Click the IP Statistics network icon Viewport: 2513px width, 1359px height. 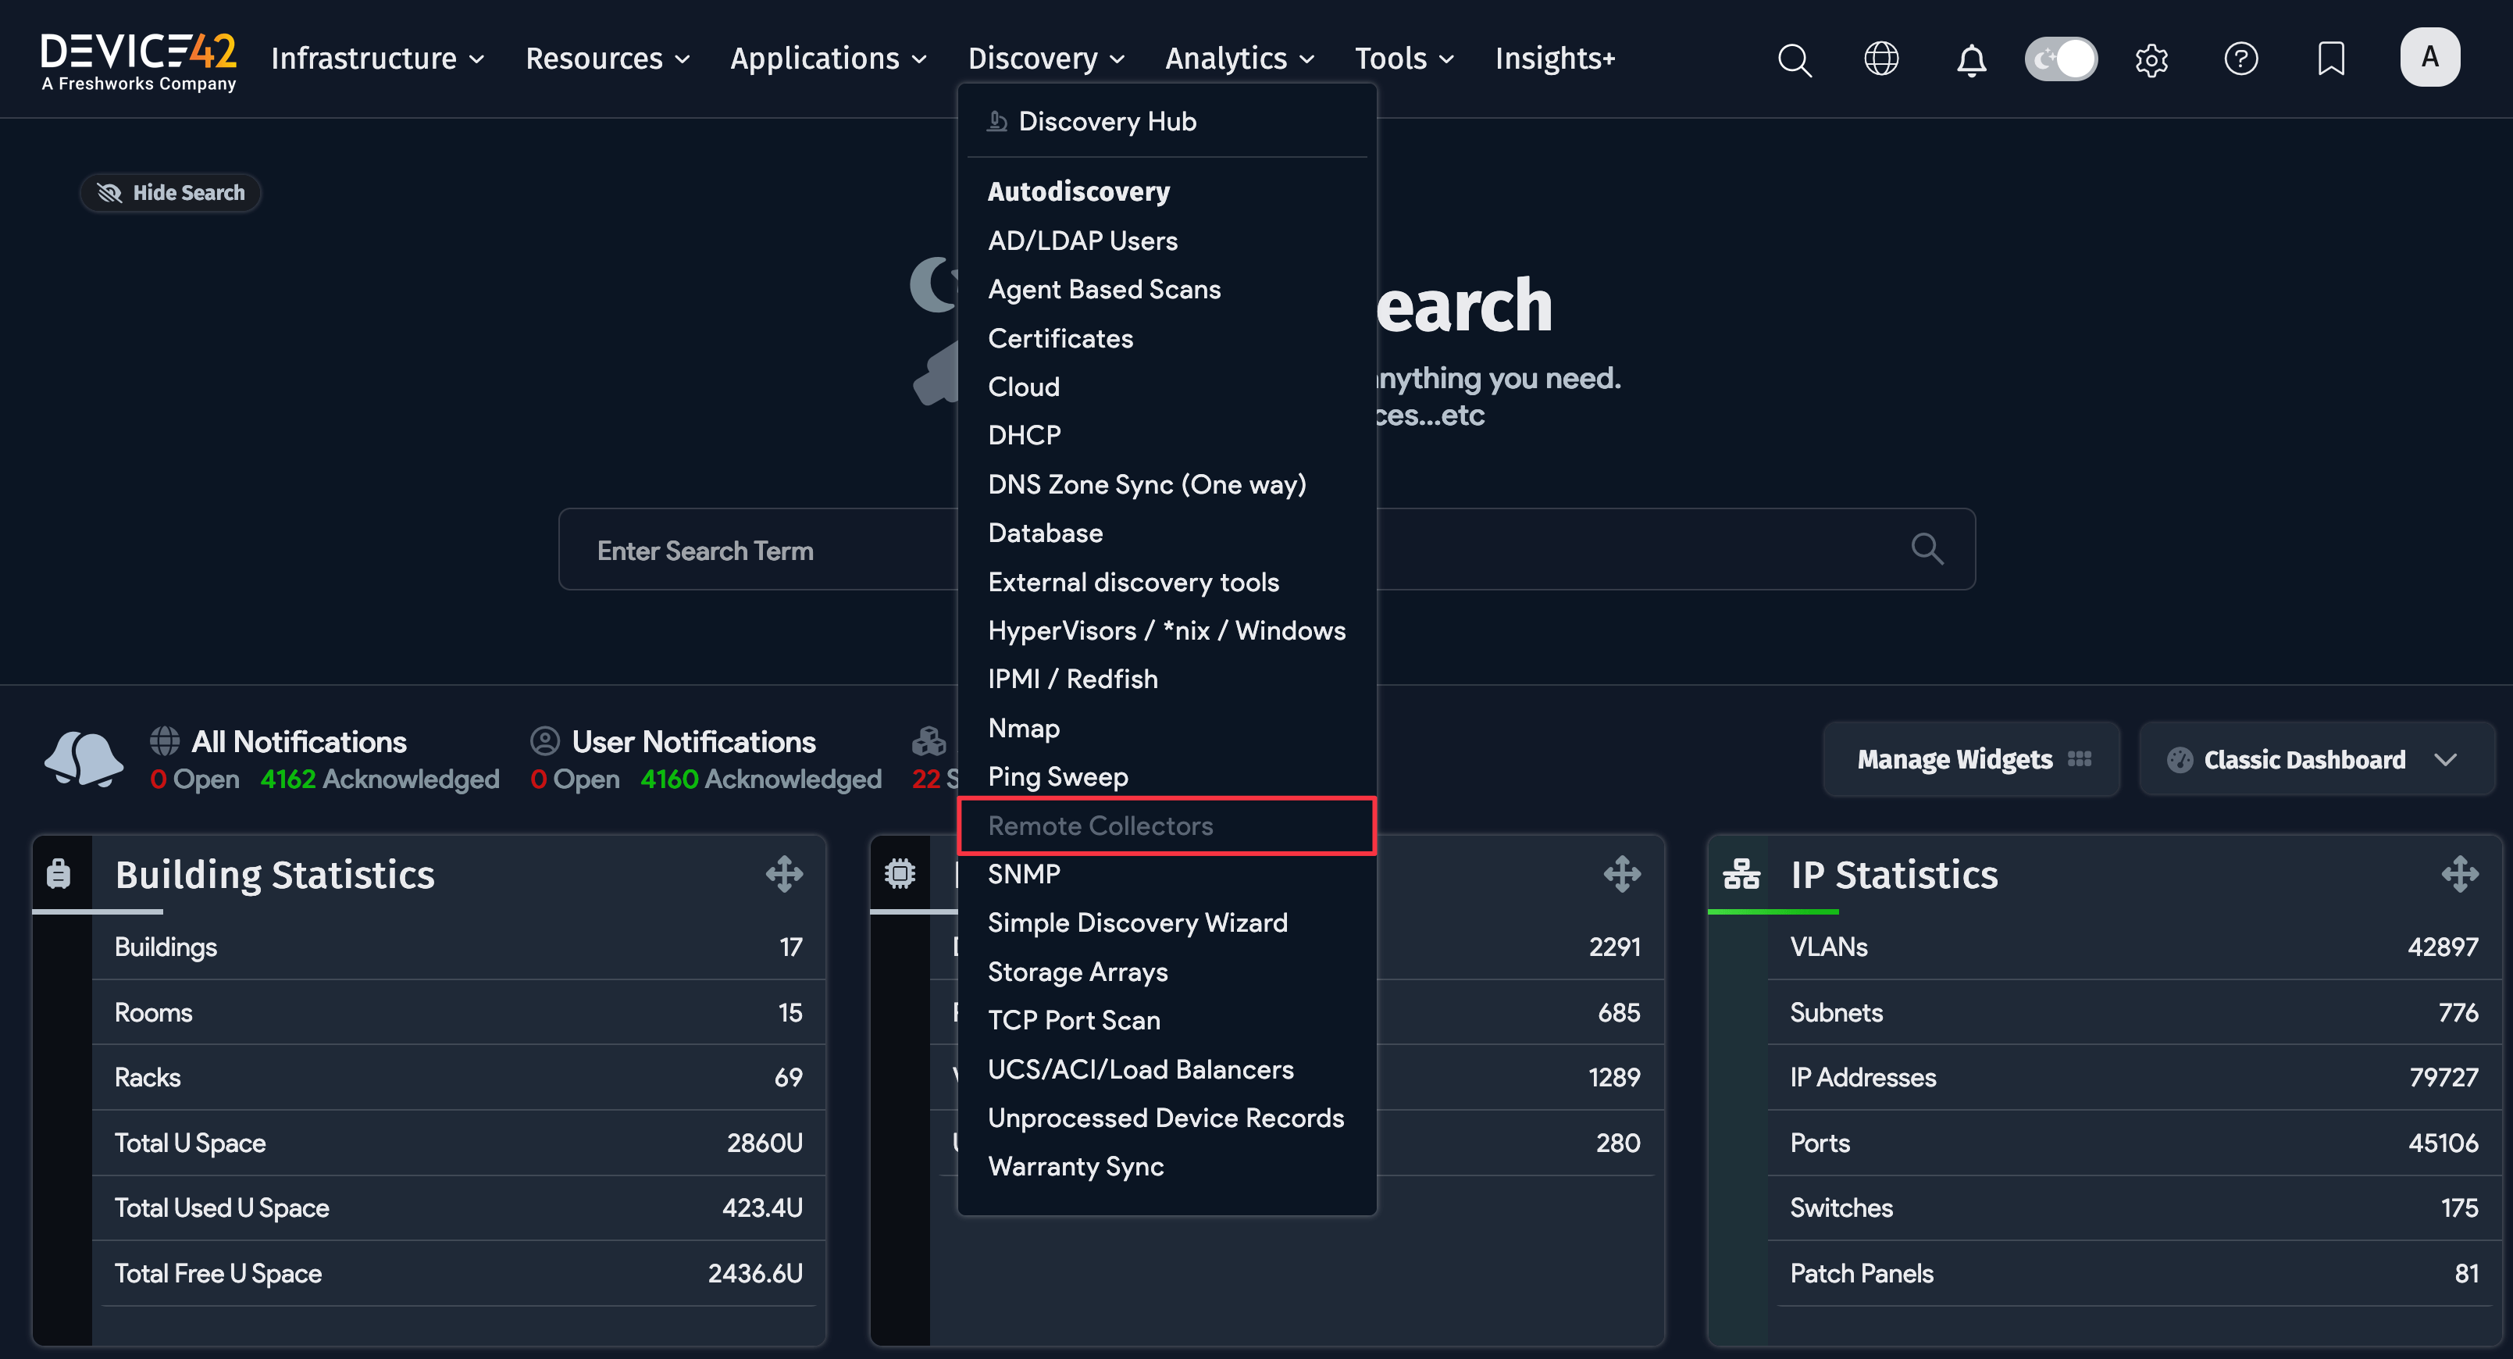click(x=1741, y=874)
